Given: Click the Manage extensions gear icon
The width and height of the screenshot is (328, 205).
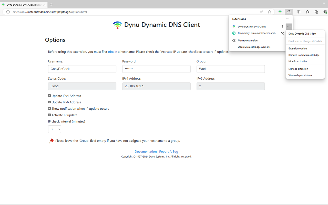Looking at the screenshot, I should pos(234,40).
